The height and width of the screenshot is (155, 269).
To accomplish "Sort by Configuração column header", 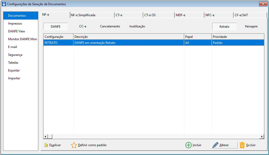I will click(x=58, y=37).
